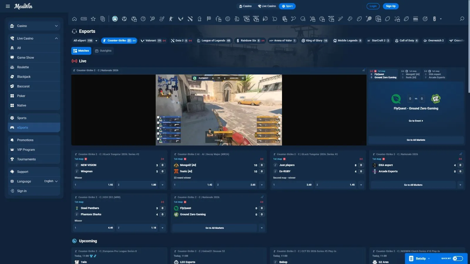Collapse the Live Casino sidebar section
This screenshot has height=264, width=470.
(x=56, y=38)
